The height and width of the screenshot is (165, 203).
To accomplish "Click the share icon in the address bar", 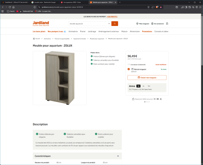I will pyautogui.click(x=153, y=7).
